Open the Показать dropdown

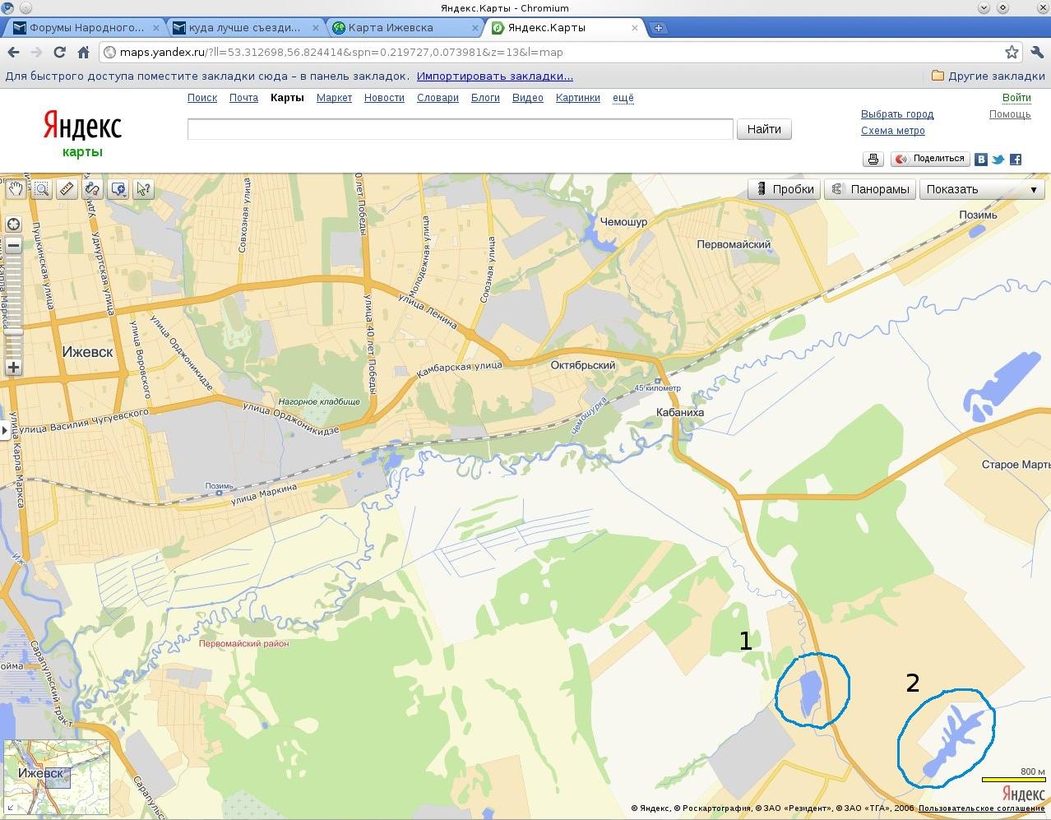(982, 189)
